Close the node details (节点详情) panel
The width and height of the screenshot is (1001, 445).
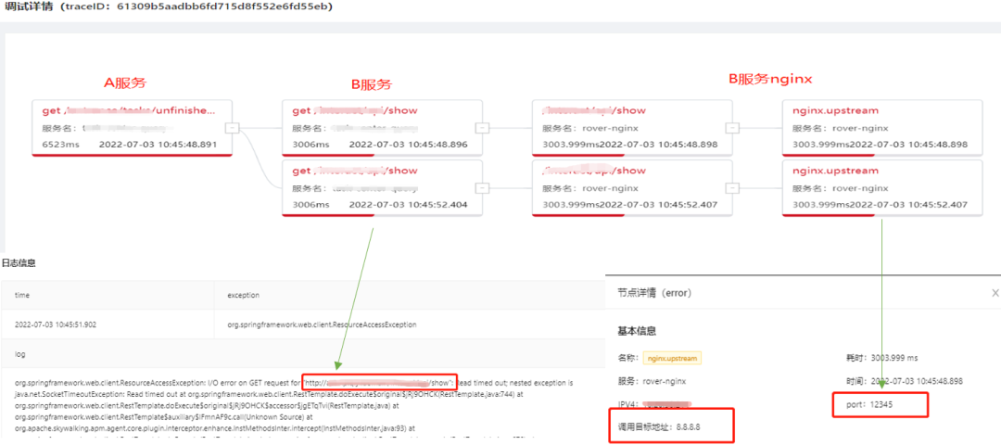(x=995, y=293)
